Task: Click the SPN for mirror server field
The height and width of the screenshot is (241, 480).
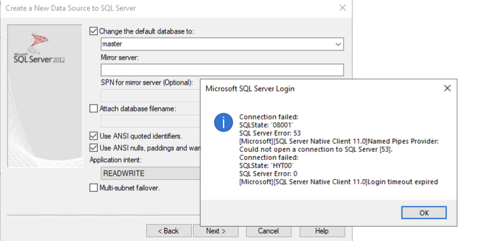Action: 150,95
